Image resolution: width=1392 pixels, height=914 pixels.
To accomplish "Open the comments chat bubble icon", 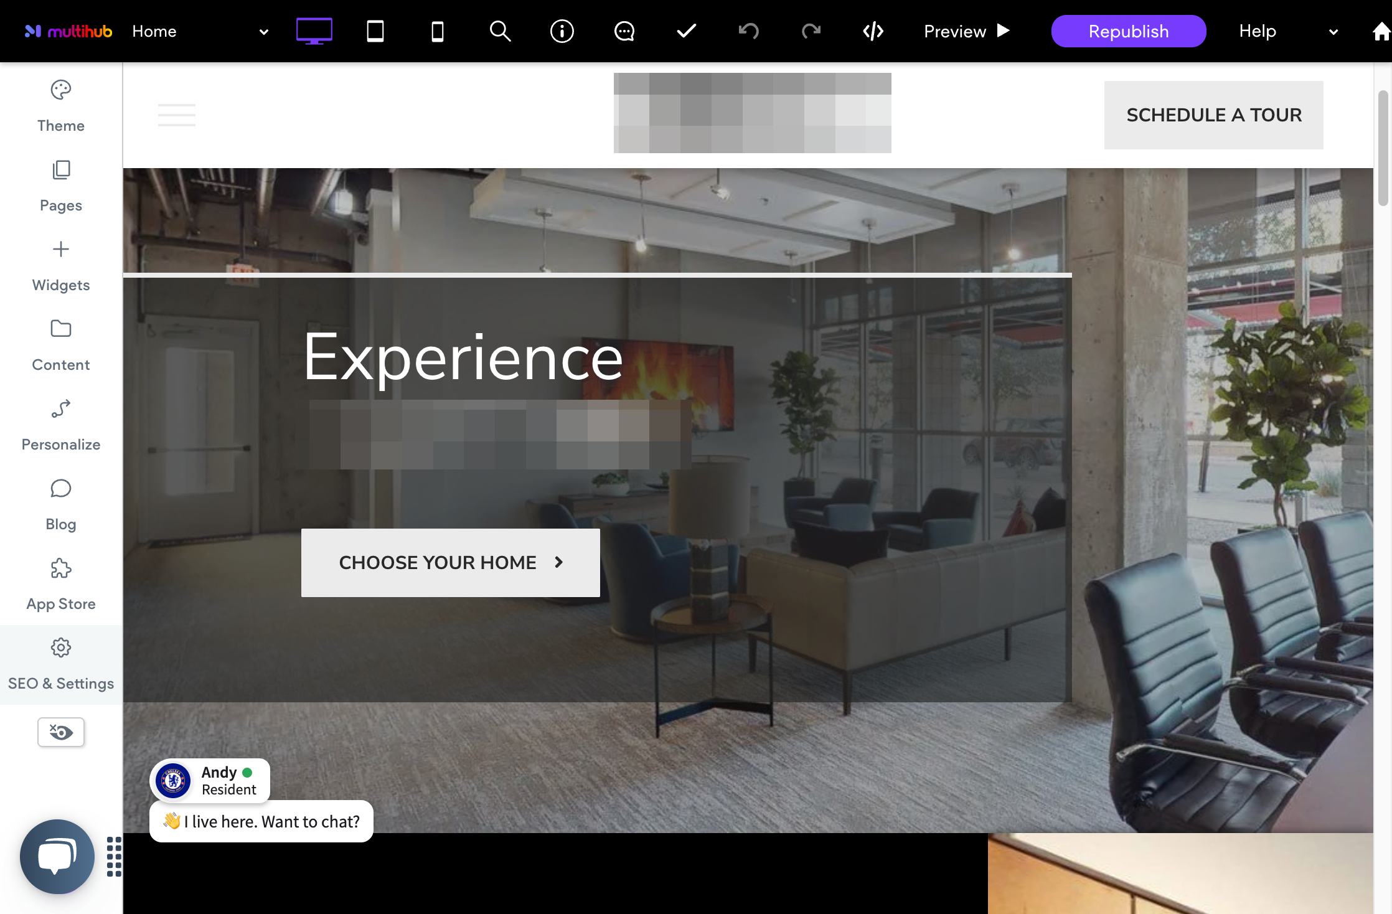I will click(624, 31).
